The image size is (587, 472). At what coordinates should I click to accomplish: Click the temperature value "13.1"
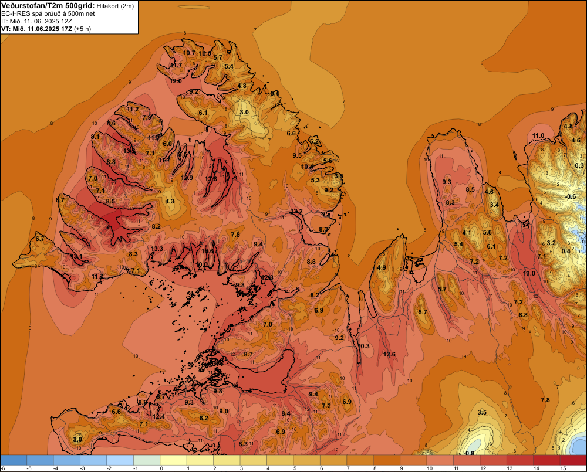(x=76, y=257)
